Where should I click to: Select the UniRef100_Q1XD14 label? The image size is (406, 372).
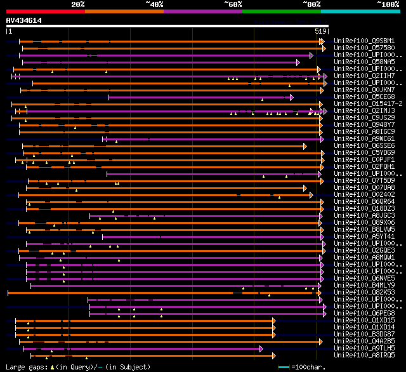364,328
